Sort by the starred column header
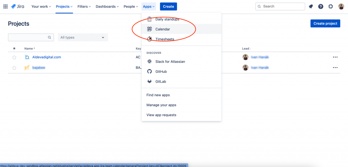The image size is (348, 167). (14, 48)
